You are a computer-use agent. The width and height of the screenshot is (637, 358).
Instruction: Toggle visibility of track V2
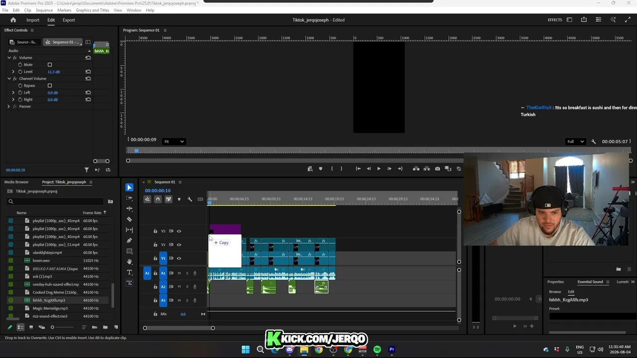tap(179, 245)
